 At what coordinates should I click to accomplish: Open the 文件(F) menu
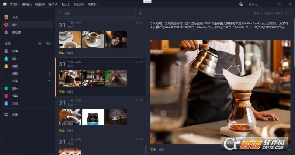click(14, 4)
